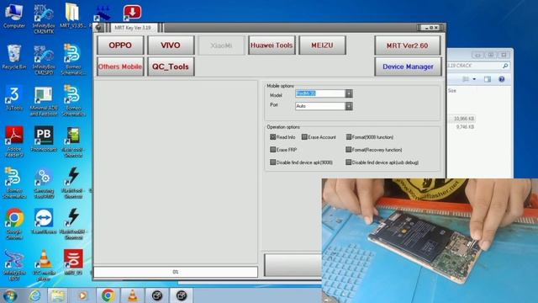The image size is (538, 303).
Task: Check Disable find device apk(usb debug)
Action: [x=349, y=162]
